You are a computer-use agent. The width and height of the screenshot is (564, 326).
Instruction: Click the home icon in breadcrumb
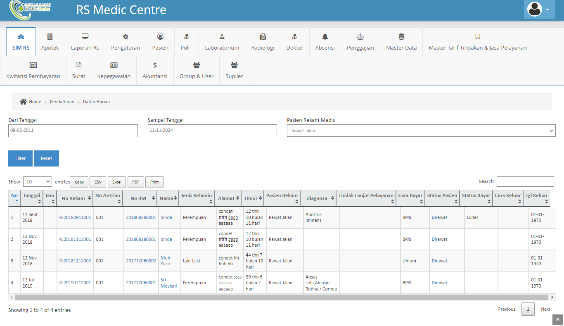click(23, 102)
